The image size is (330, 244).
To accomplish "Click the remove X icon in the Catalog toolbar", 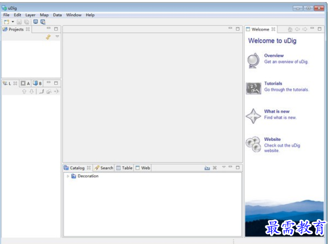I will 215,168.
